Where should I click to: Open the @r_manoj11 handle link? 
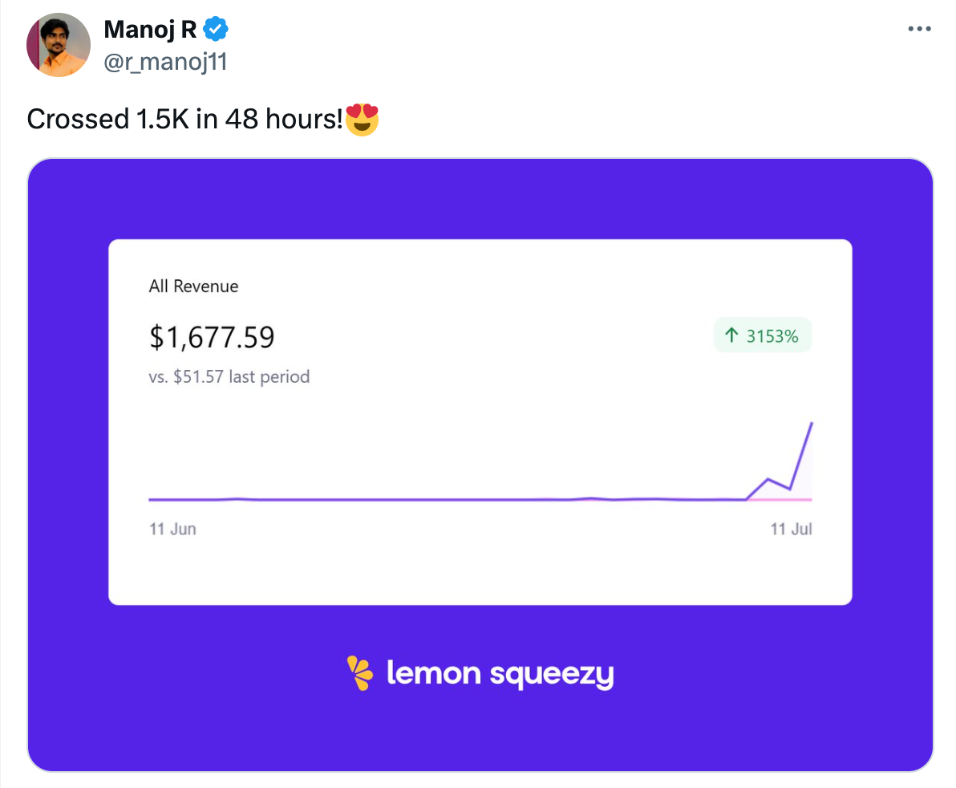click(165, 61)
